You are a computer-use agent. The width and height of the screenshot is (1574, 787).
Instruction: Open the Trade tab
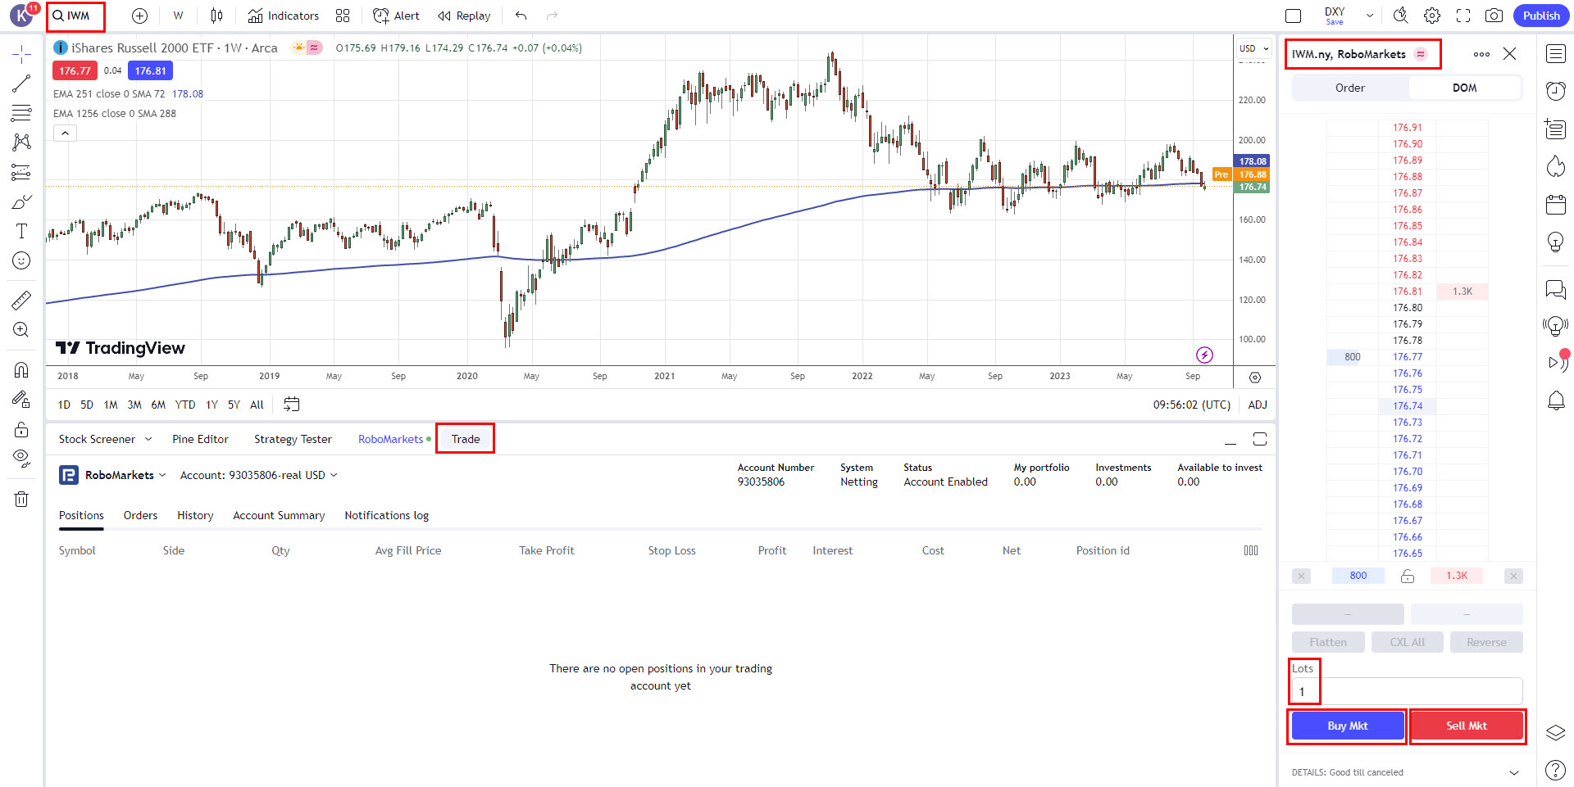pyautogui.click(x=465, y=439)
